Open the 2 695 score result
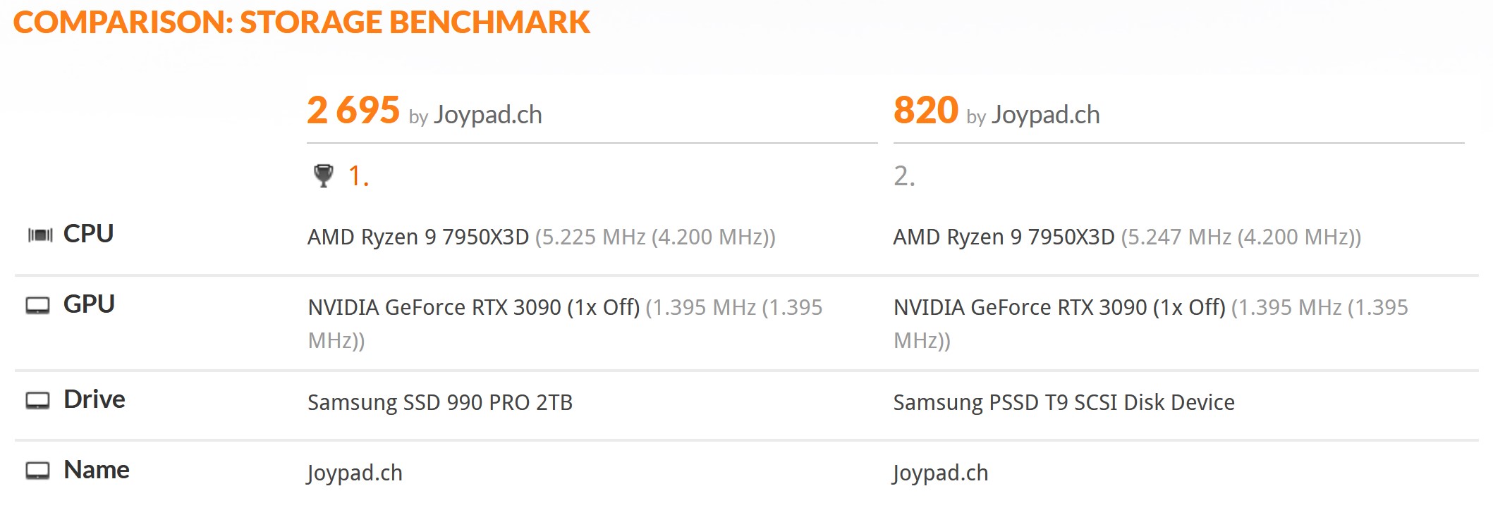1493x510 pixels. 353,111
